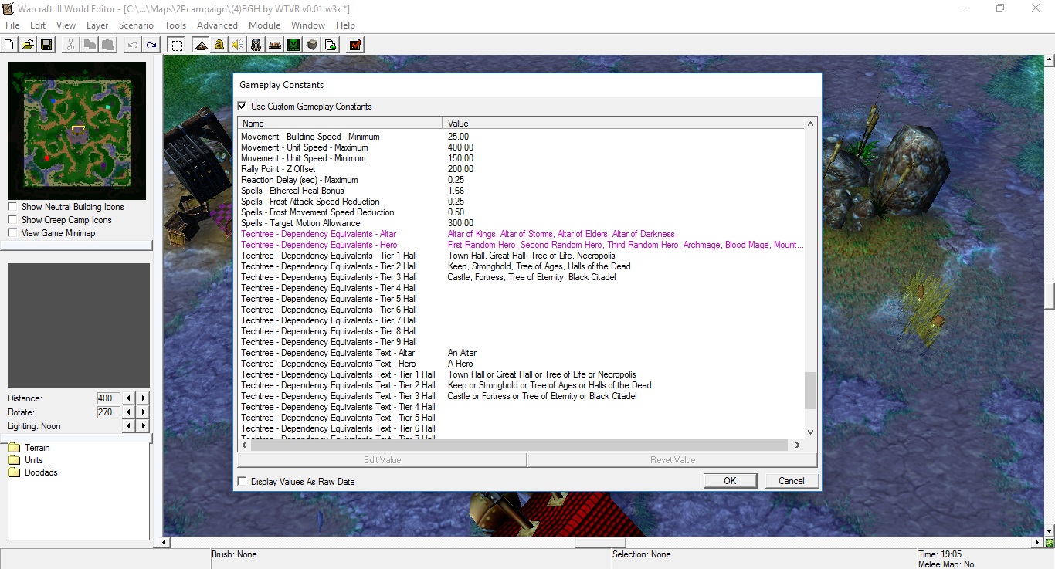Open the Terrain Editor mountain icon
The height and width of the screenshot is (569, 1055).
point(201,45)
